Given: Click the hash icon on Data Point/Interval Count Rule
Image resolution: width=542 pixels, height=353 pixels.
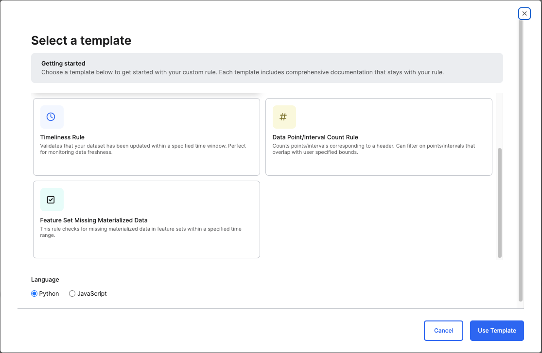Looking at the screenshot, I should 284,117.
